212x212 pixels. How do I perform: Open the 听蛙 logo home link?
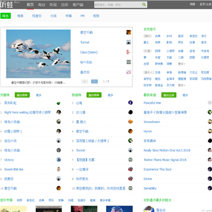[6, 5]
